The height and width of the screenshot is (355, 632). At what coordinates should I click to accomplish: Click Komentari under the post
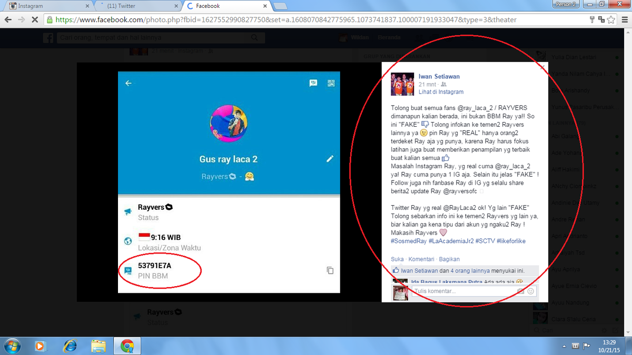click(x=421, y=259)
